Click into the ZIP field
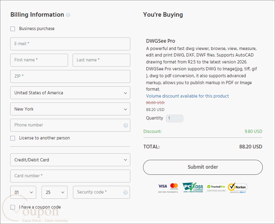The image size is (275, 224). [70, 76]
